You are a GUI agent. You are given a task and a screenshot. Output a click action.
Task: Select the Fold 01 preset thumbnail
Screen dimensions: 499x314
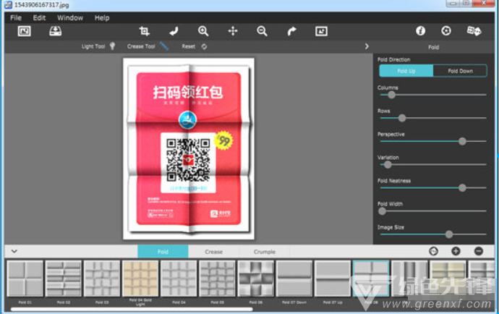[x=25, y=279]
